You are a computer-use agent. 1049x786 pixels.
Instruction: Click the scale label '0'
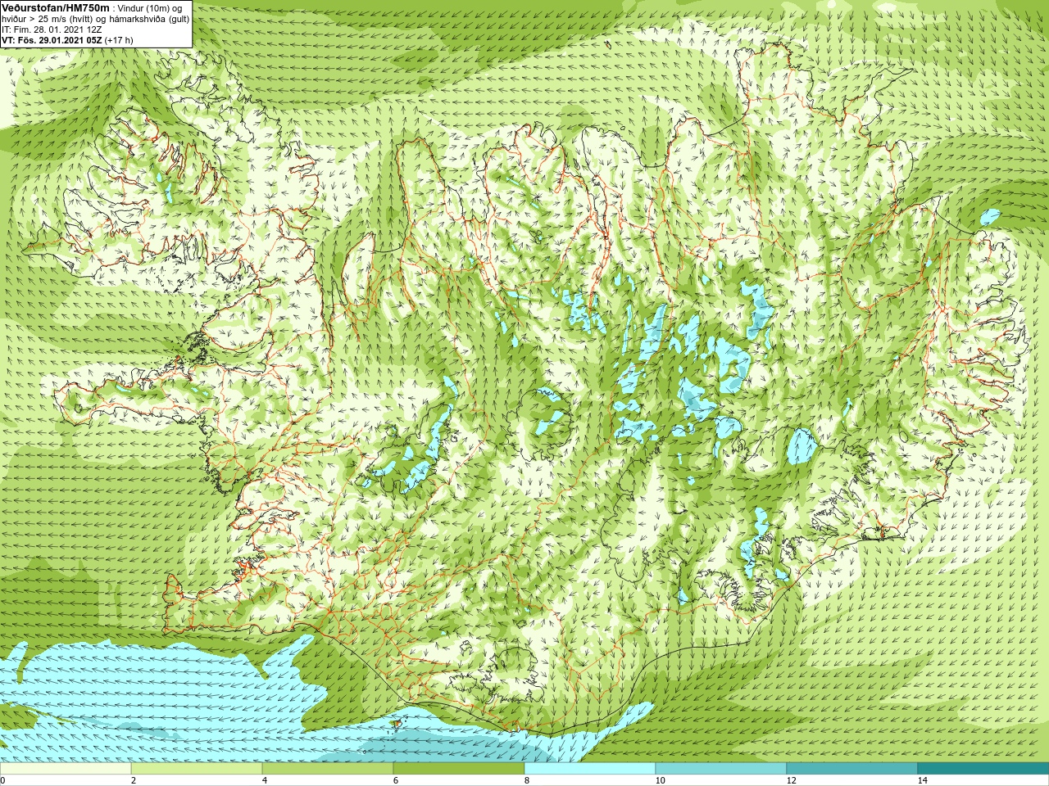coord(3,780)
